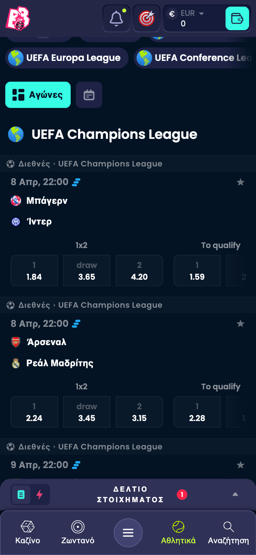256x555 pixels.
Task: Select the UEFA Europa League tab
Action: tap(67, 58)
